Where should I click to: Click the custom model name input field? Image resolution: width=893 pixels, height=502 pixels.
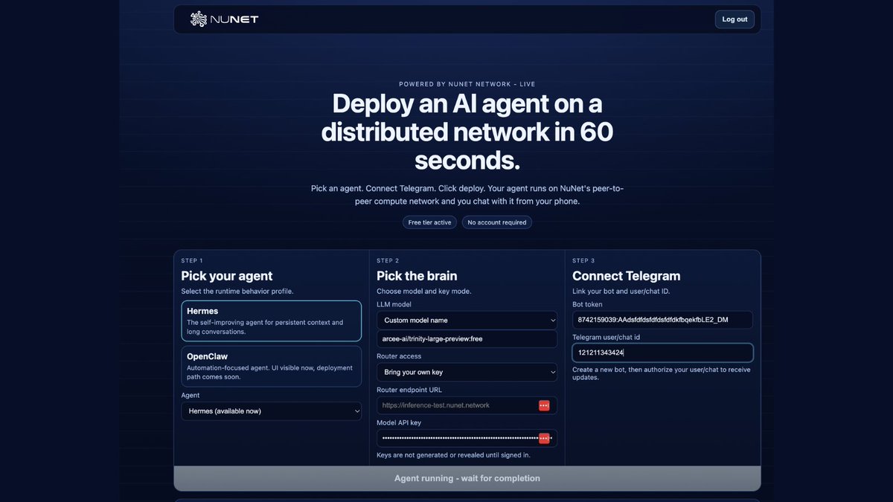467,339
